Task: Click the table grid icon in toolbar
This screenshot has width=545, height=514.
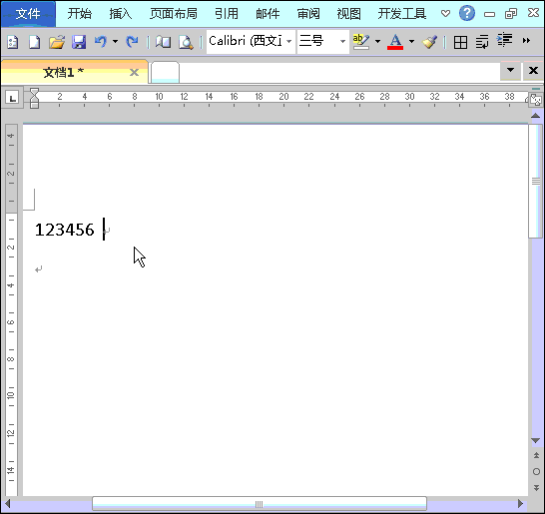Action: 460,42
